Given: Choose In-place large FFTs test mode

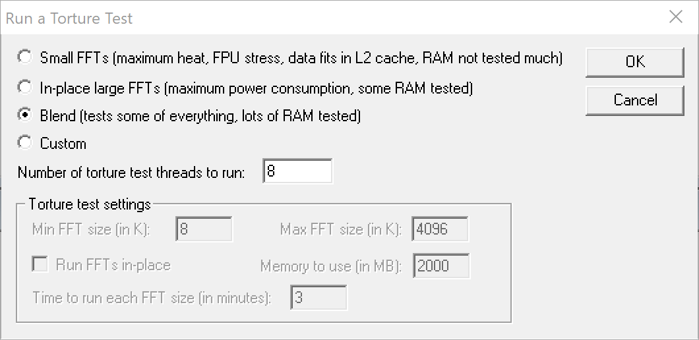Looking at the screenshot, I should [x=25, y=87].
